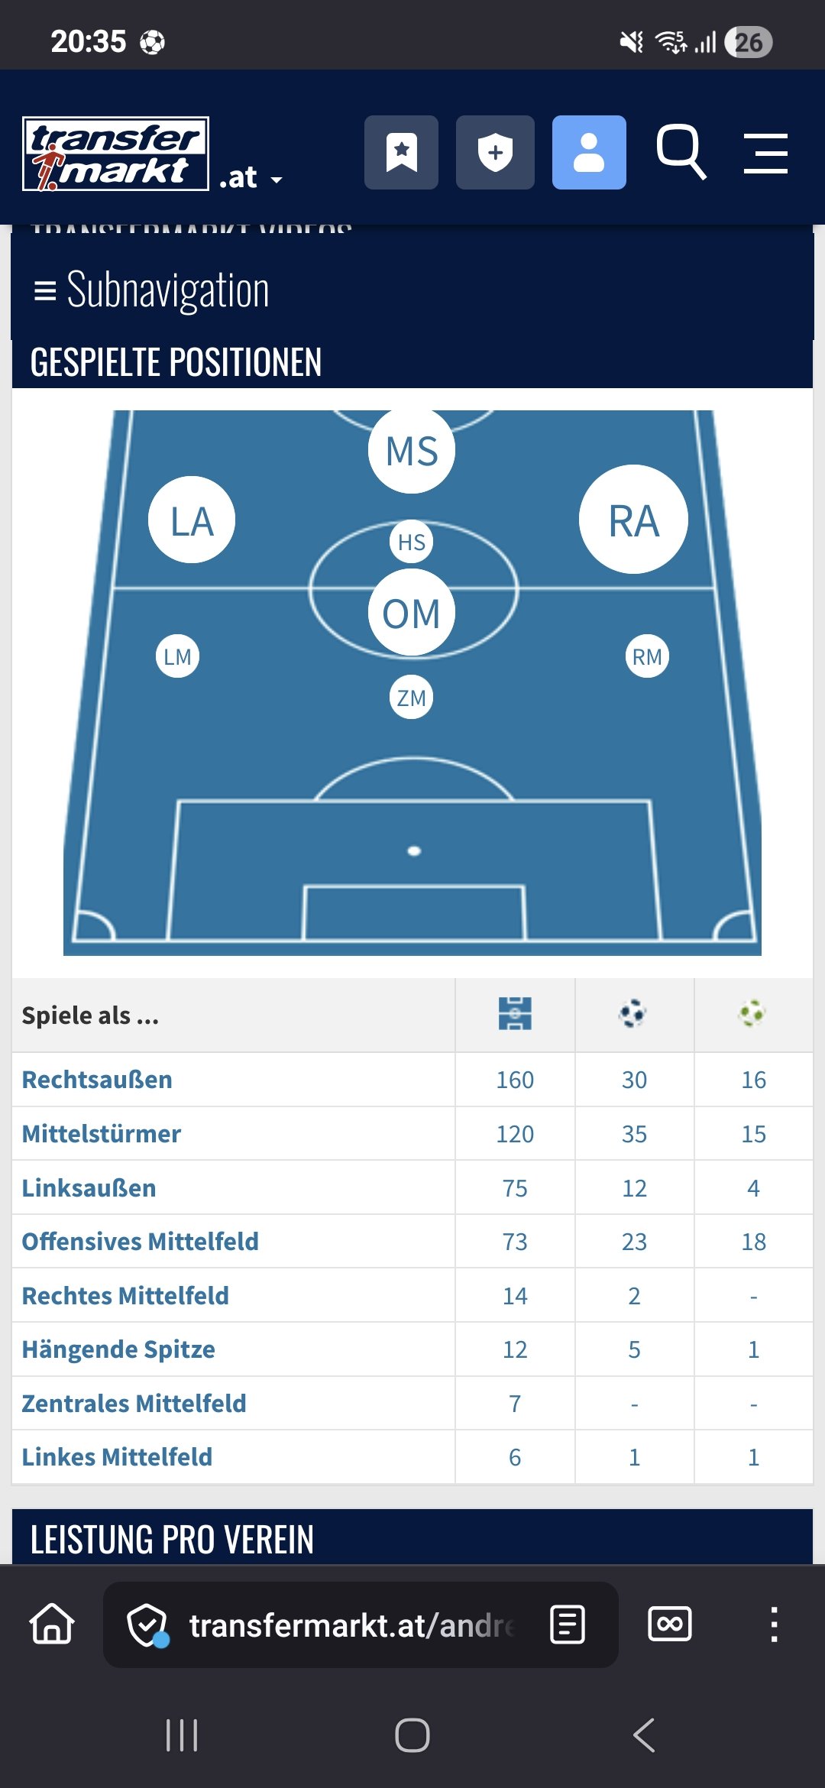The width and height of the screenshot is (825, 1788).
Task: Tap the private mode mask icon
Action: click(x=670, y=1624)
